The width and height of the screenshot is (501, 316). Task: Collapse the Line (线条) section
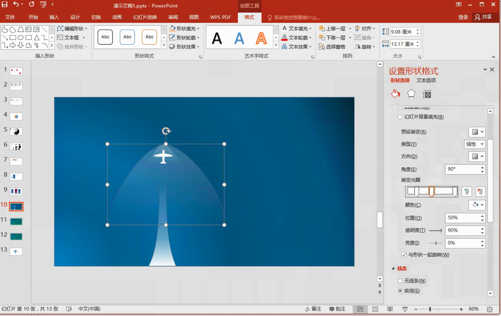click(x=393, y=269)
